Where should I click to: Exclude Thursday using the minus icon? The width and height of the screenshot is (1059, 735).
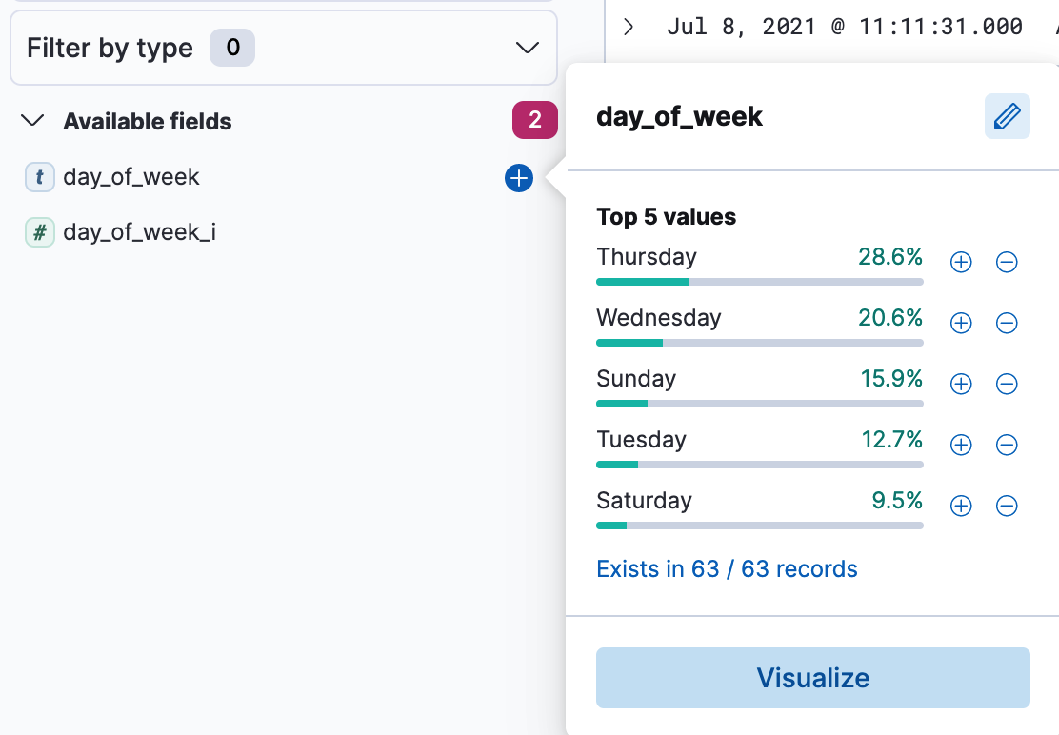point(1007,262)
